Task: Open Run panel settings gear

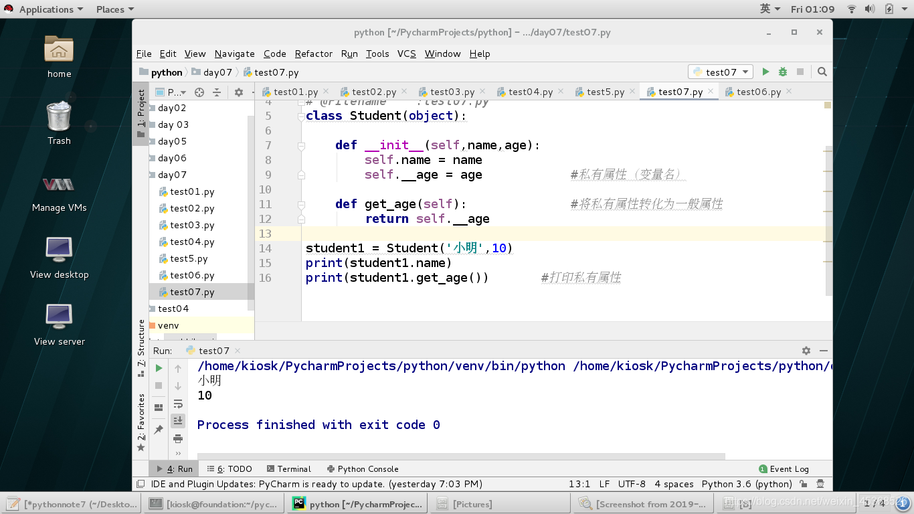Action: [x=806, y=351]
